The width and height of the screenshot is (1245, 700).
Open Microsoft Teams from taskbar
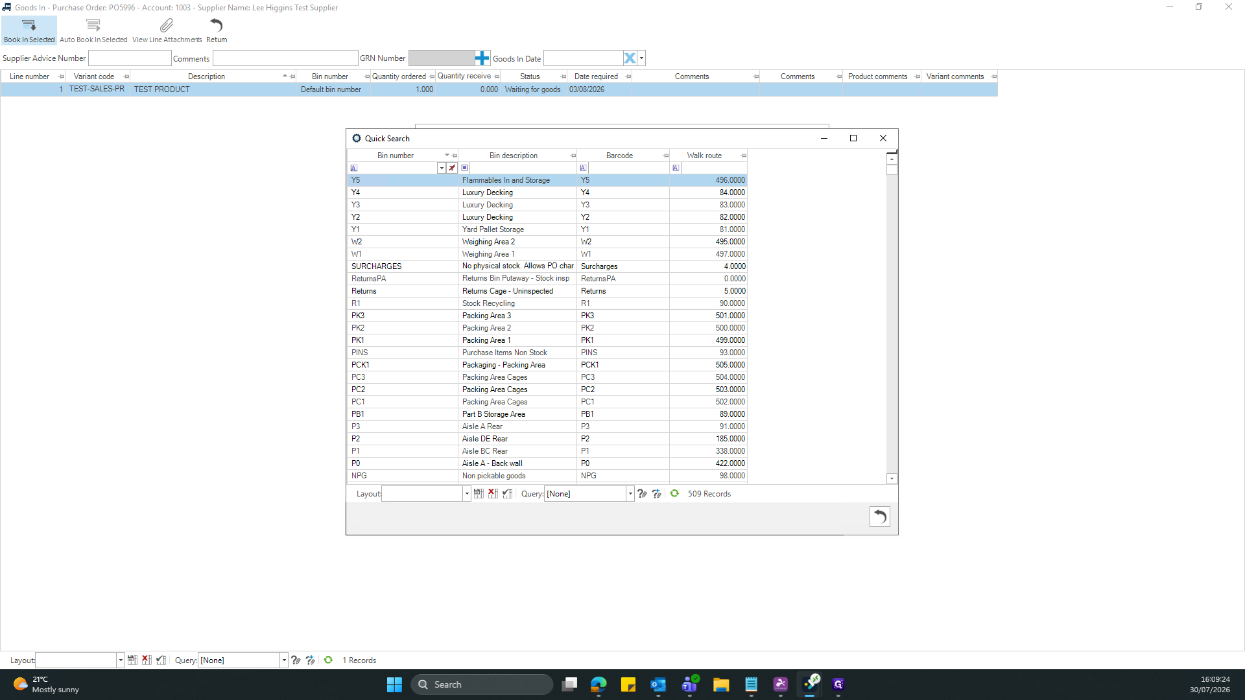point(690,684)
